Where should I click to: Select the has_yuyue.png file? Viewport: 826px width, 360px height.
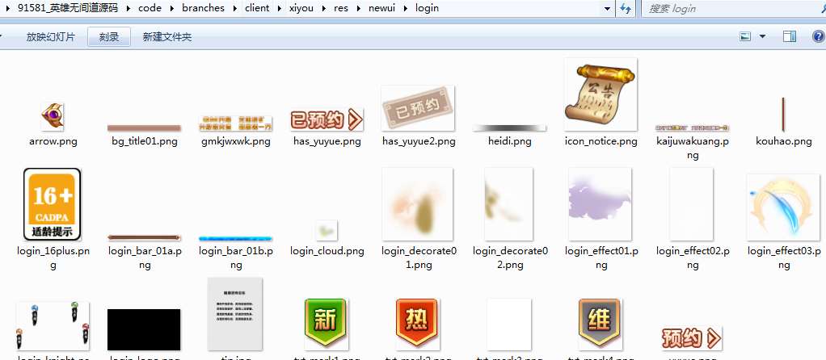coord(327,121)
